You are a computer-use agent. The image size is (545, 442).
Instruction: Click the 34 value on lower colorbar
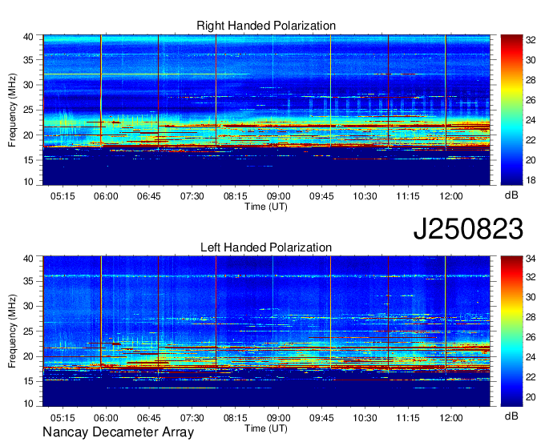point(531,259)
